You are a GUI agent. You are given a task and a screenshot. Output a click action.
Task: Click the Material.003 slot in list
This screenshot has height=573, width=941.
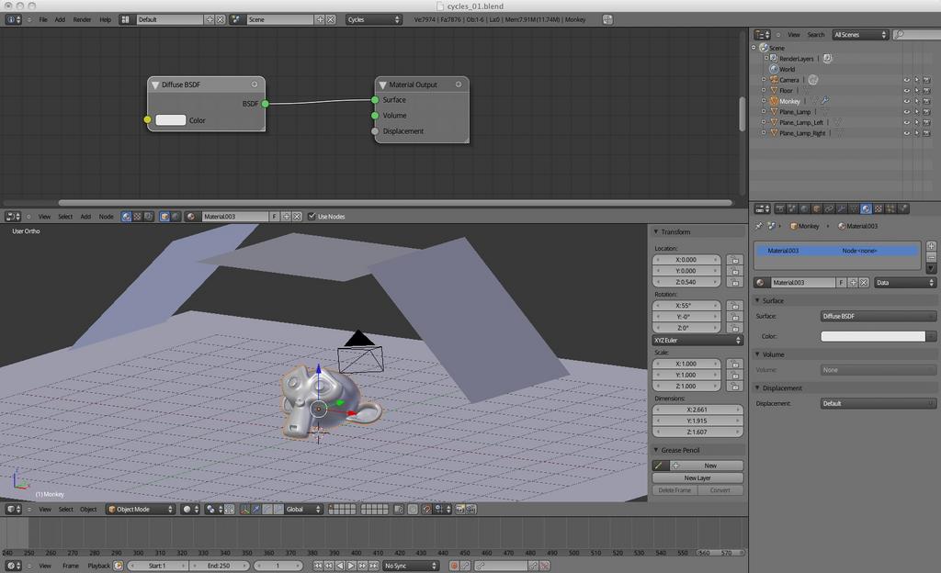(x=837, y=251)
